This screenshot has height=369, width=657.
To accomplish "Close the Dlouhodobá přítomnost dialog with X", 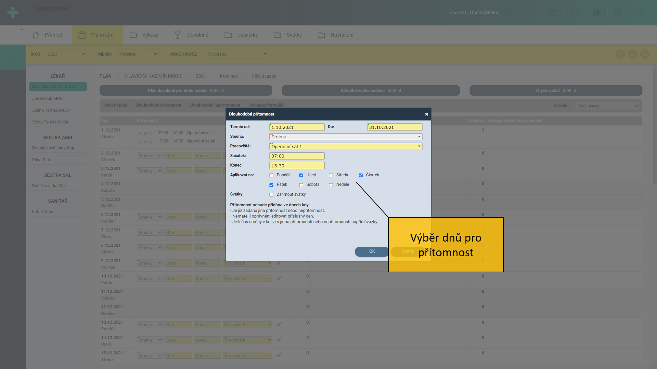I will pos(427,114).
